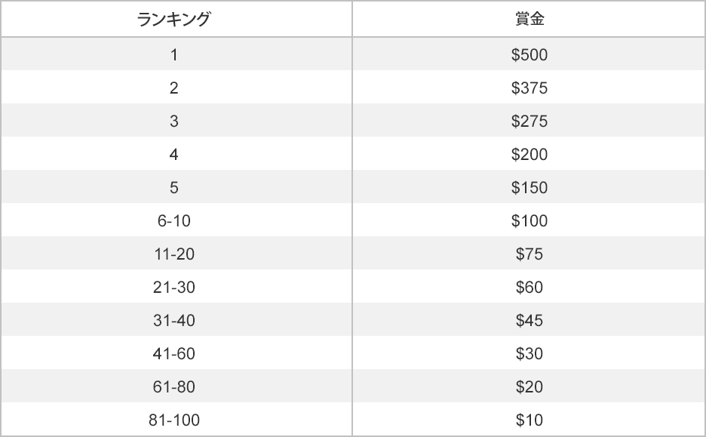
Task: Click the 41-60 ranking cell
Action: (x=173, y=353)
